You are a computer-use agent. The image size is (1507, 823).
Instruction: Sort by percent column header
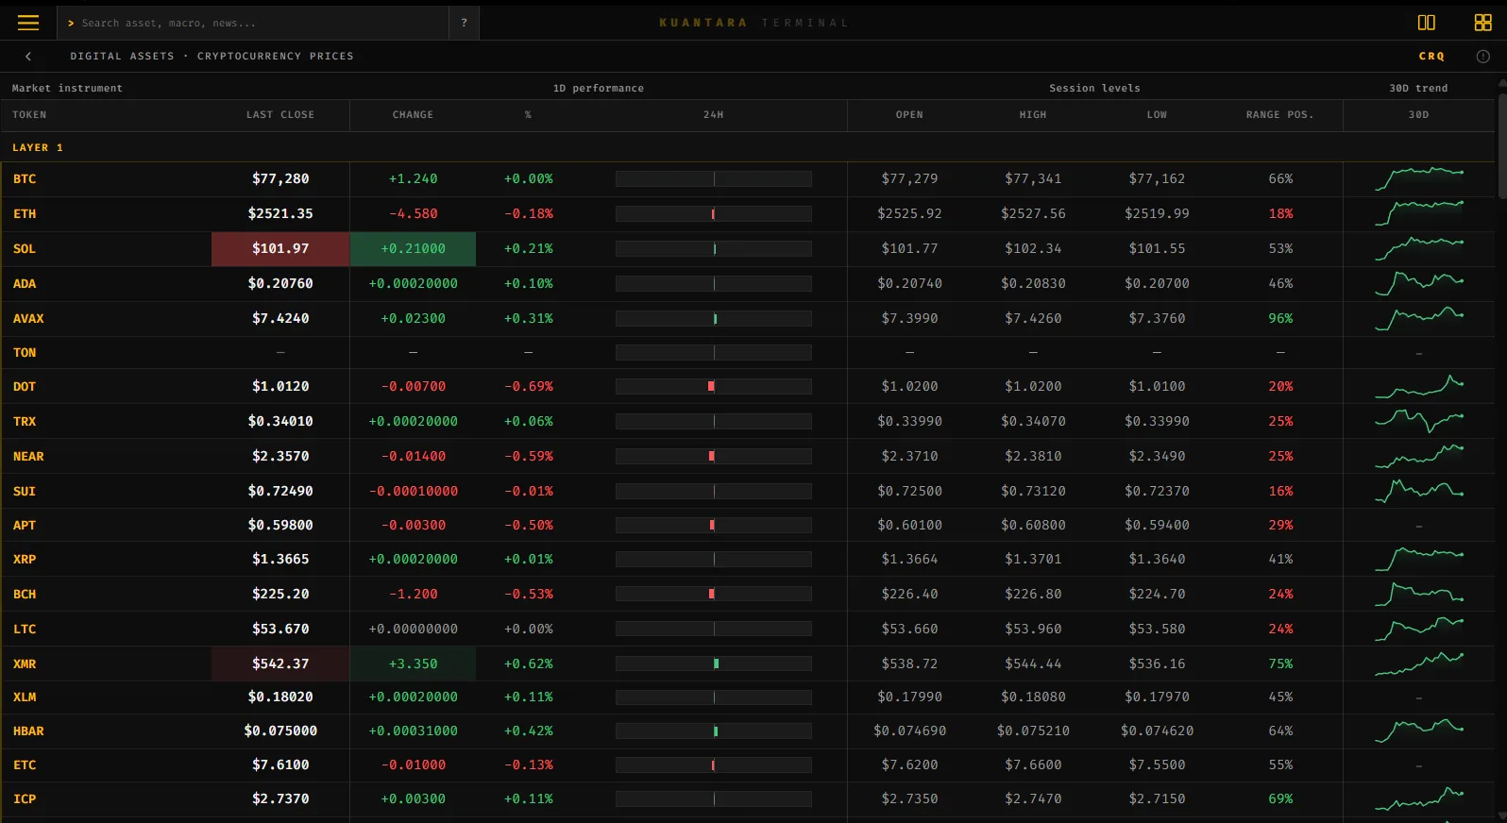[528, 115]
